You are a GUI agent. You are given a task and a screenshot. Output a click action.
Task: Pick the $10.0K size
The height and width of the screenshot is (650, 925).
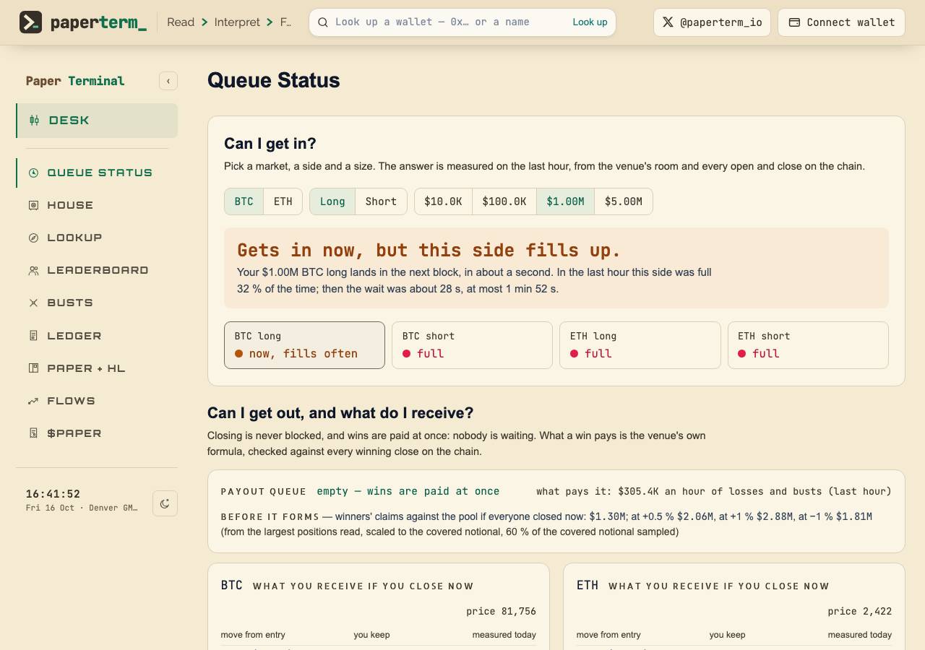443,201
